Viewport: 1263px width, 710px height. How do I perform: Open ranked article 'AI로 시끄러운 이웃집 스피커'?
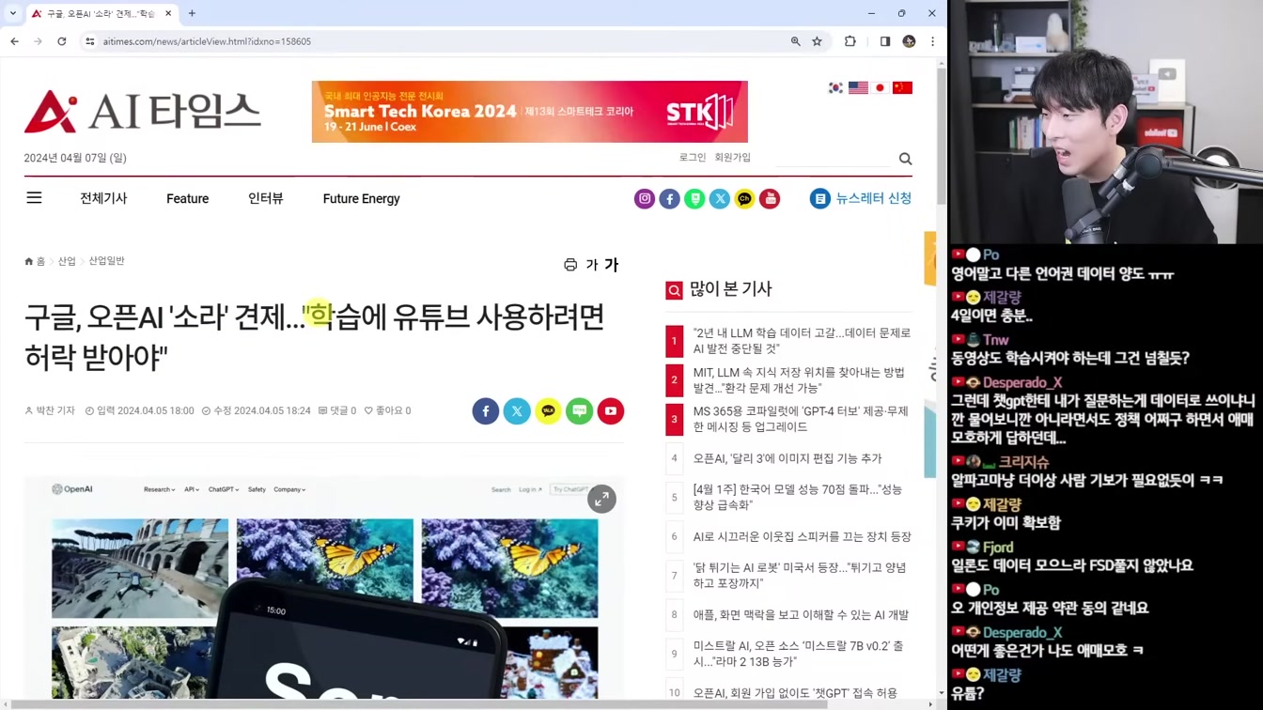[802, 536]
